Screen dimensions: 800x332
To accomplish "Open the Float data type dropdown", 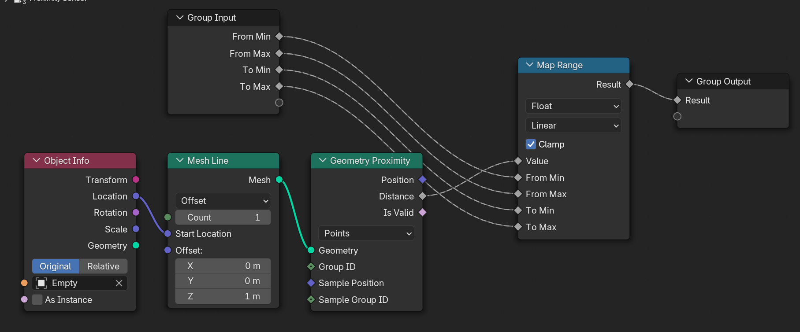I will click(x=573, y=106).
